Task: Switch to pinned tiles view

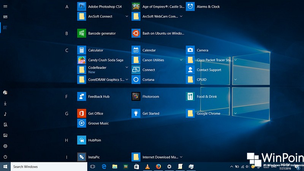Action: point(5,17)
